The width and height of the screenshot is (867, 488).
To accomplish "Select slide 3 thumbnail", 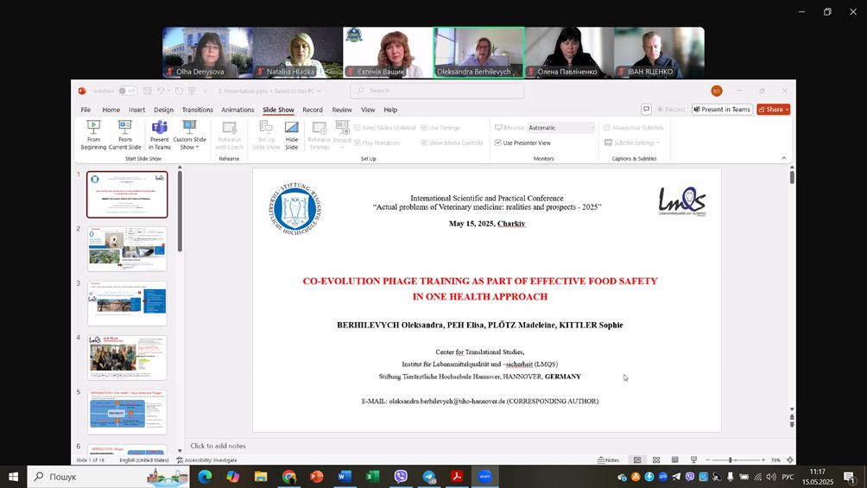I will click(127, 303).
